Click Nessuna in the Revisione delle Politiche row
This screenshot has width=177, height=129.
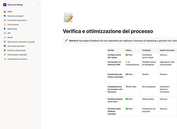pyautogui.click(x=163, y=109)
